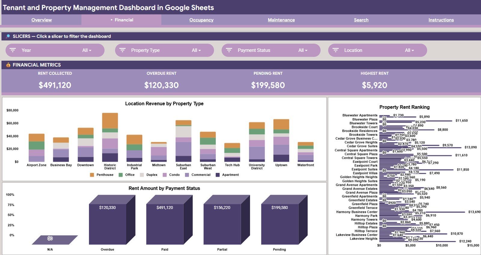This screenshot has height=255, width=481.
Task: Open the Instructions tab
Action: tap(441, 20)
